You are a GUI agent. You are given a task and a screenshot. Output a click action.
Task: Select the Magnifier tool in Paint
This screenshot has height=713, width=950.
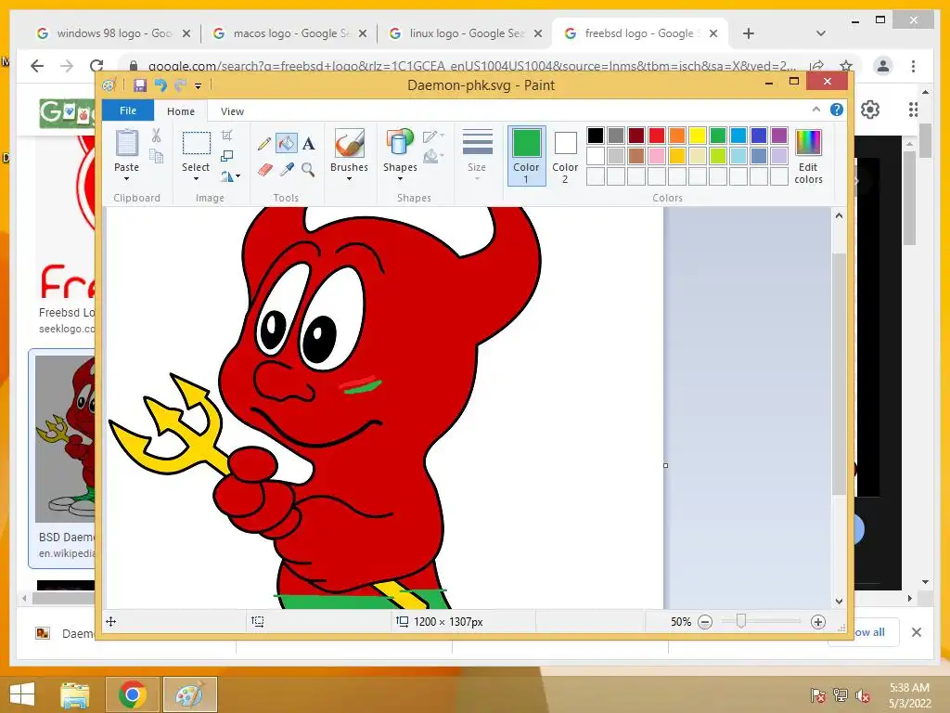pos(308,169)
